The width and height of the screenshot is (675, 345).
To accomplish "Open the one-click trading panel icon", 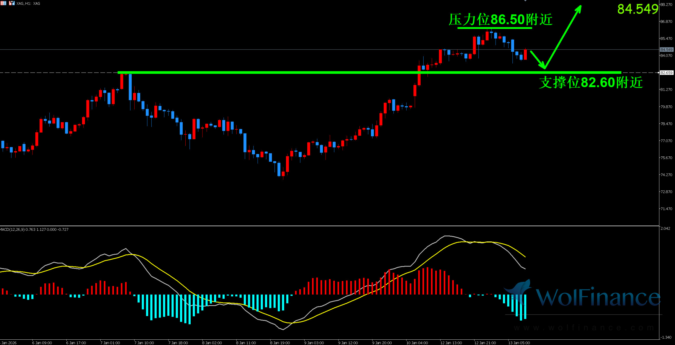I will click(12, 3).
